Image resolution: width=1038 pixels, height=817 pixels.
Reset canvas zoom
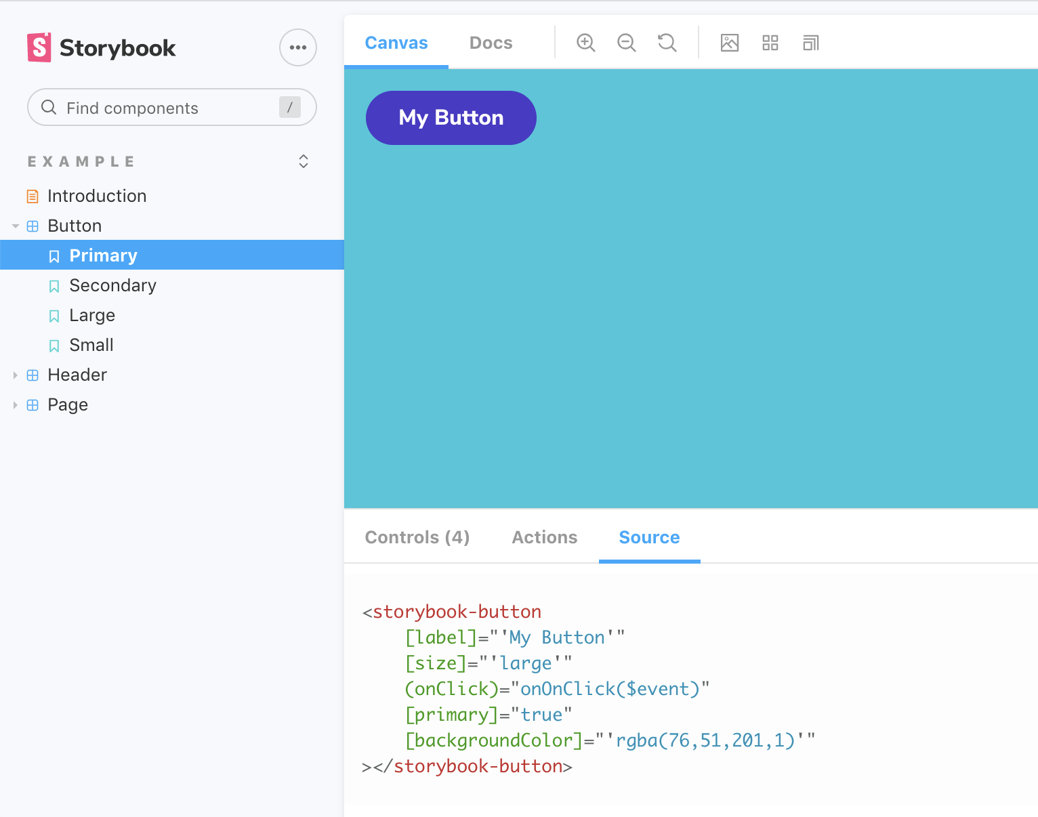pos(667,43)
